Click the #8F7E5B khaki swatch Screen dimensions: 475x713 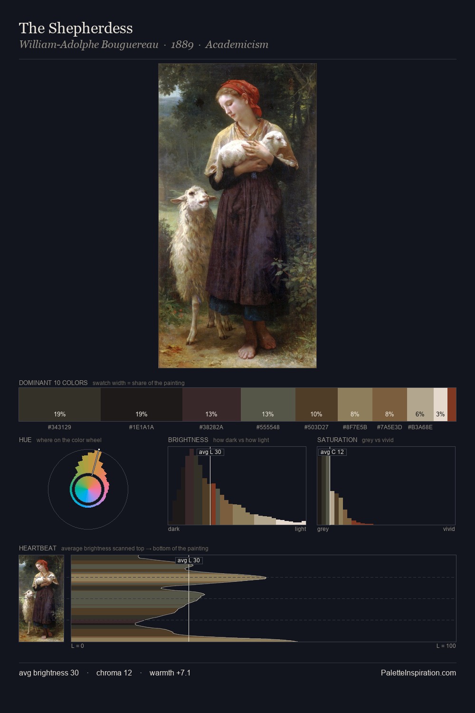click(x=355, y=405)
